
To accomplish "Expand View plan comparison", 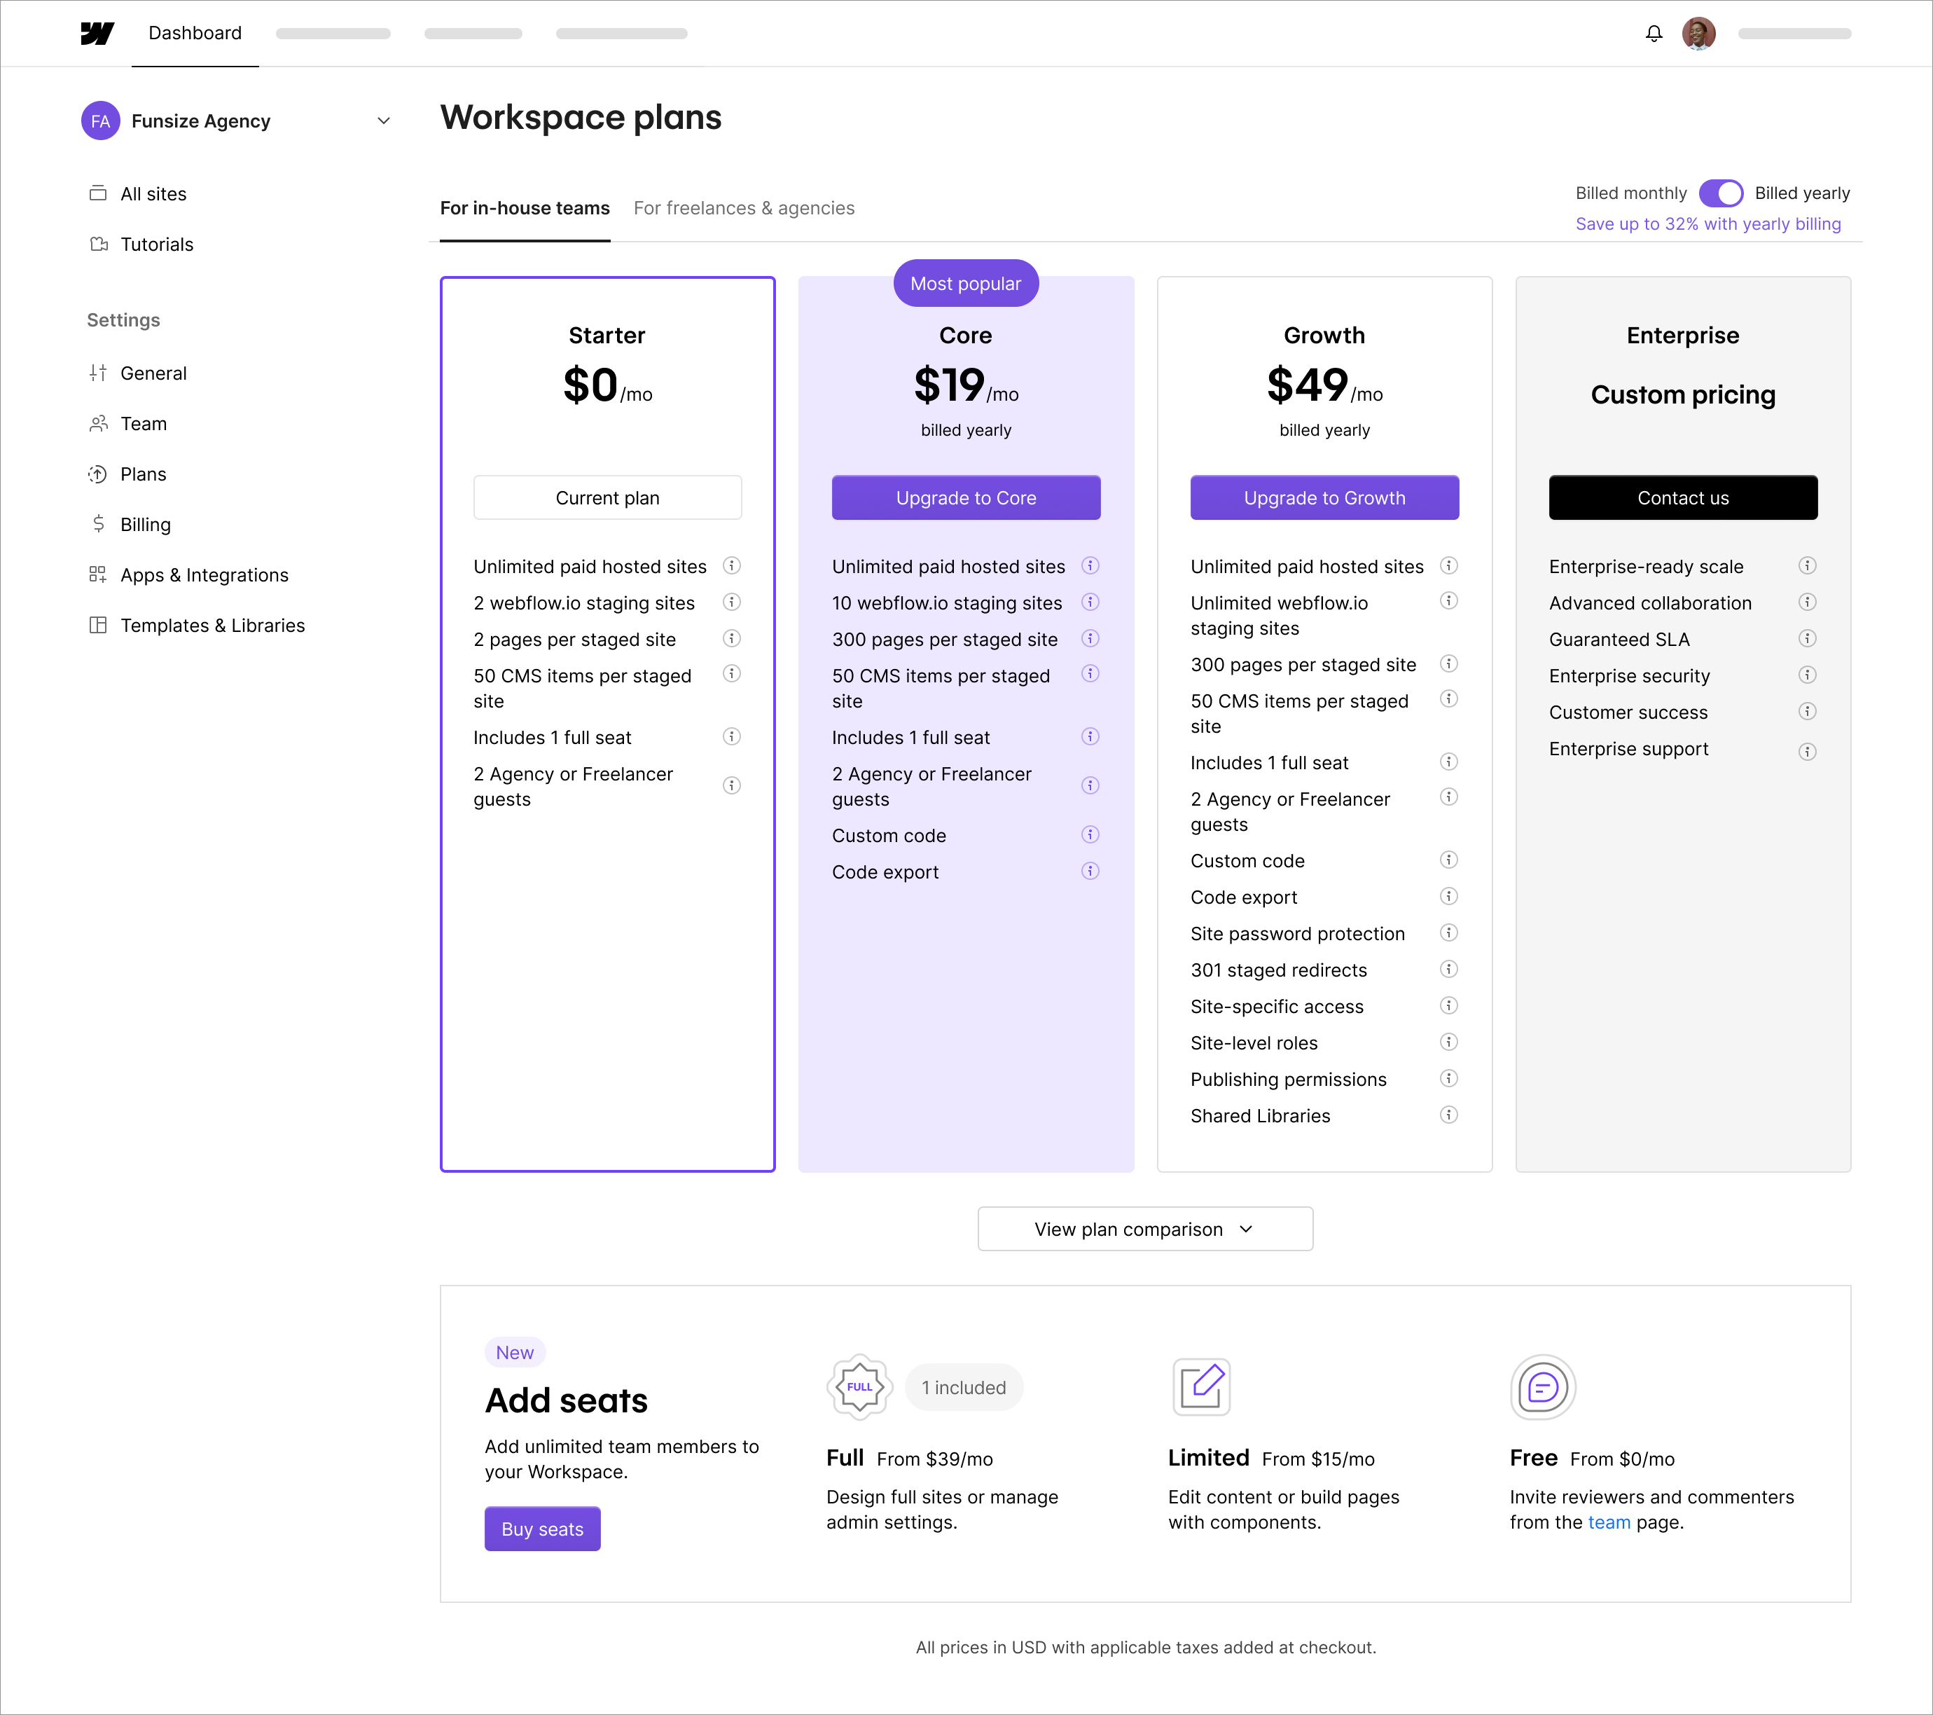I will (x=1144, y=1229).
